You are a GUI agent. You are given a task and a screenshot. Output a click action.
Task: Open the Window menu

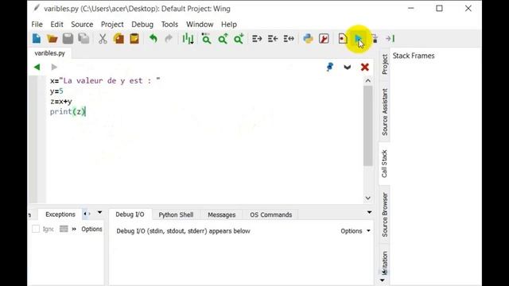(x=200, y=25)
